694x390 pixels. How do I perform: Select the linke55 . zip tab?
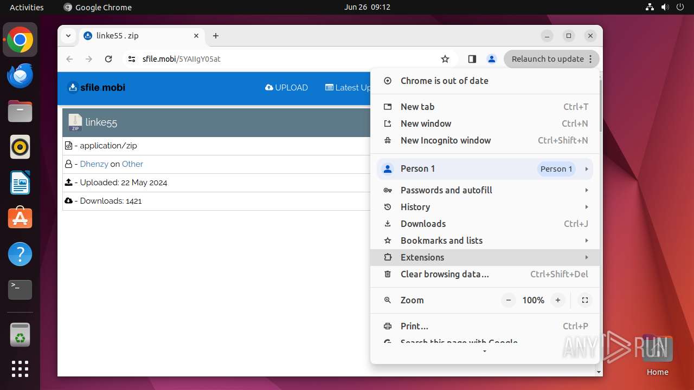click(x=142, y=36)
